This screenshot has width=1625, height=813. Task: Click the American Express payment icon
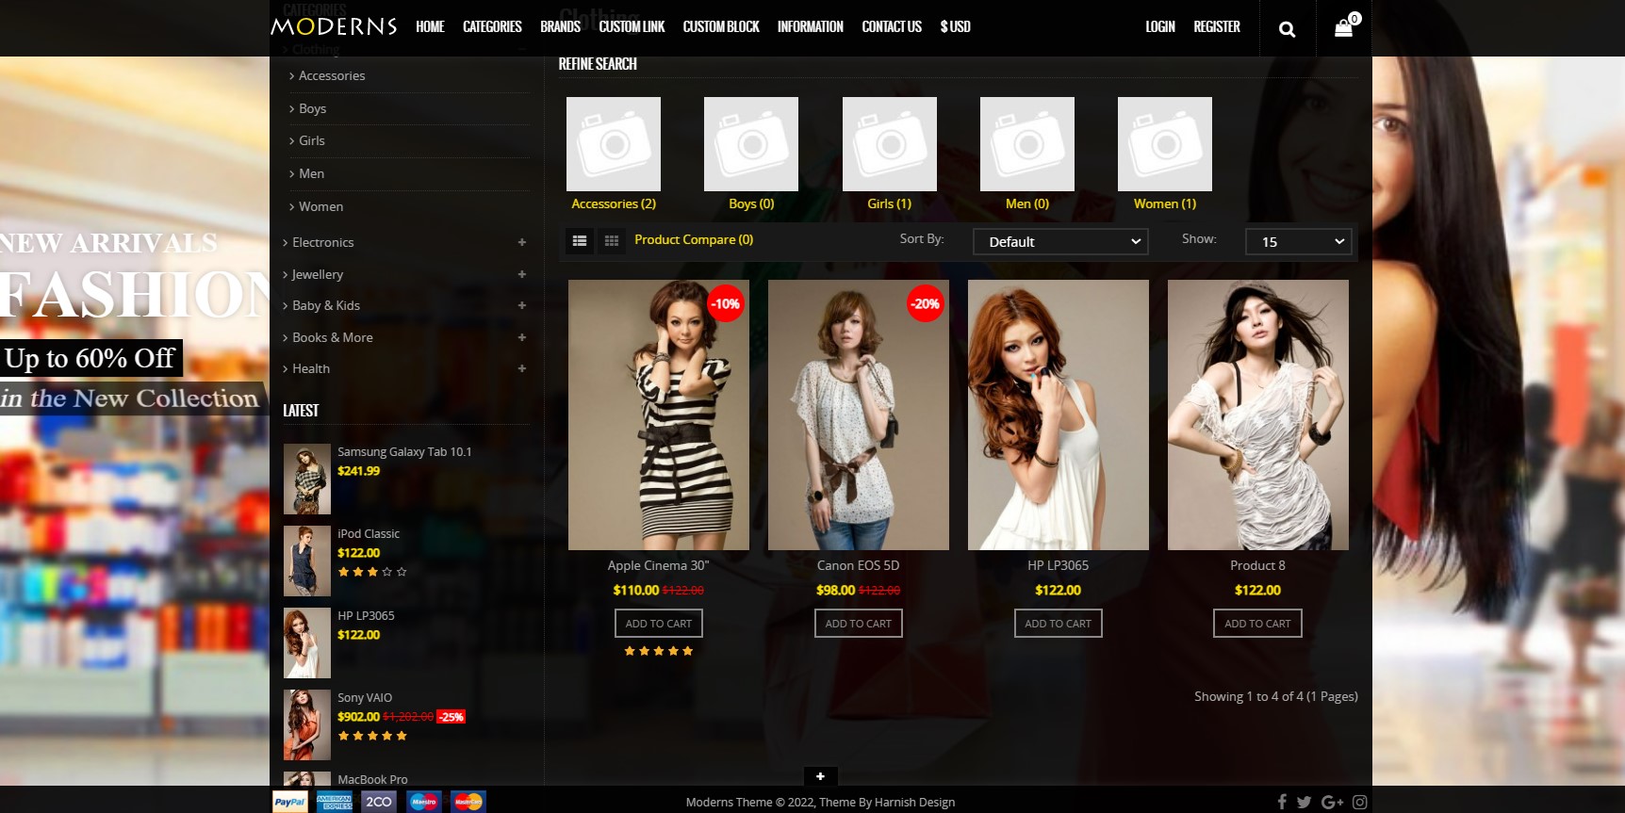(x=335, y=802)
